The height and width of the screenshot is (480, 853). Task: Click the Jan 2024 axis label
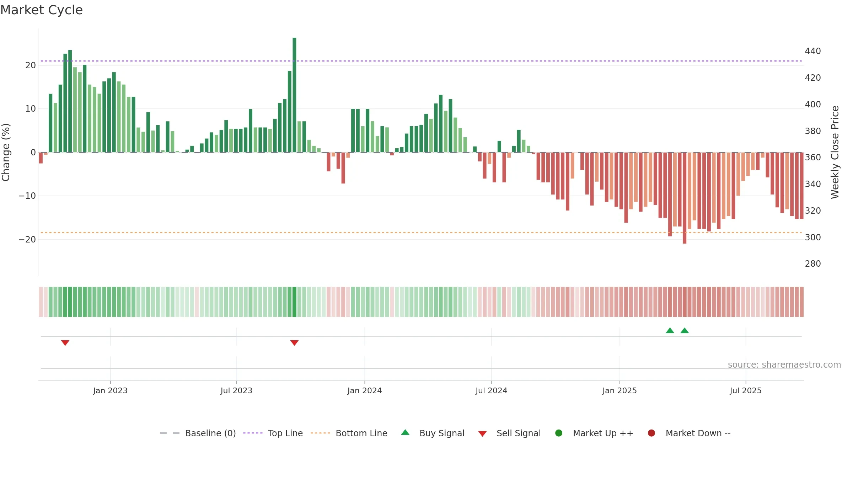[x=365, y=390]
